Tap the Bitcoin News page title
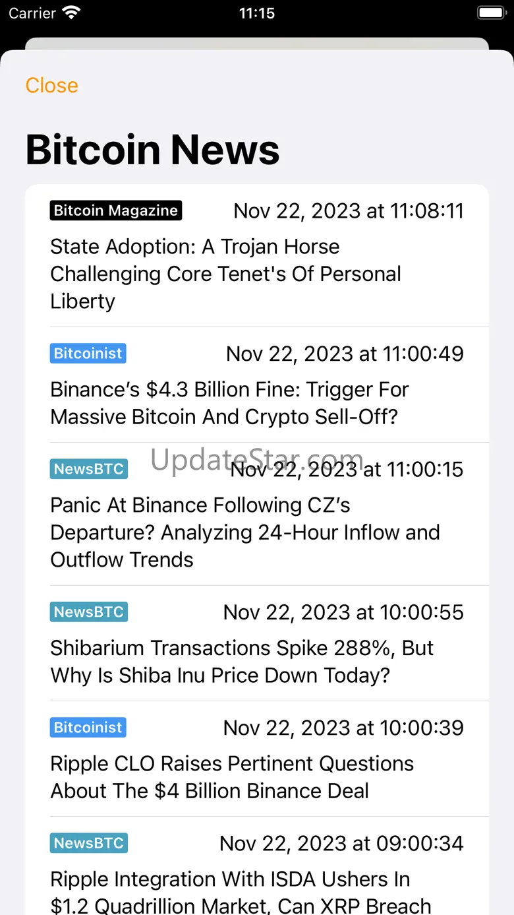 [152, 150]
